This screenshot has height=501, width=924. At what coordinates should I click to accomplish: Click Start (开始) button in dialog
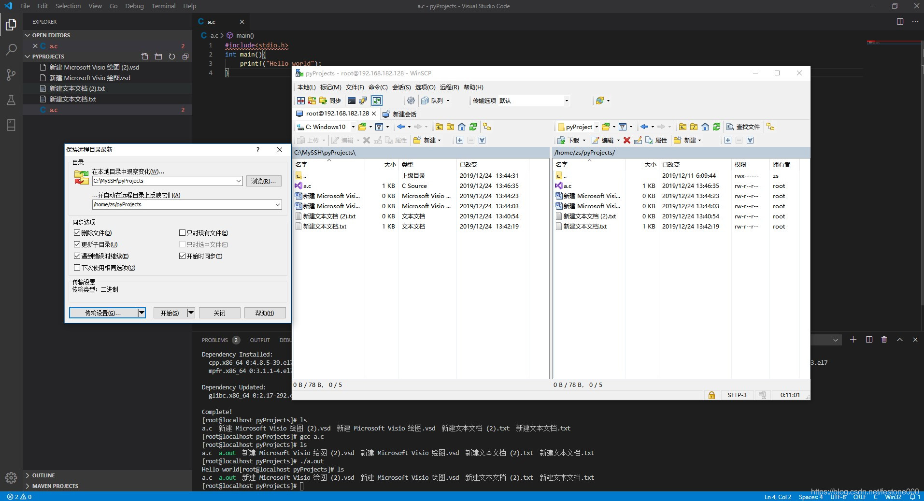coord(170,313)
